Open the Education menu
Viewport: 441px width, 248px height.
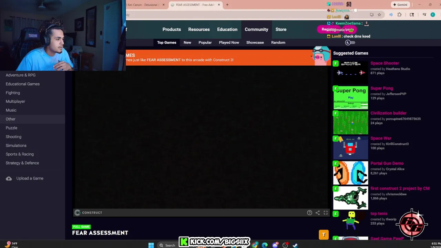pos(227,30)
